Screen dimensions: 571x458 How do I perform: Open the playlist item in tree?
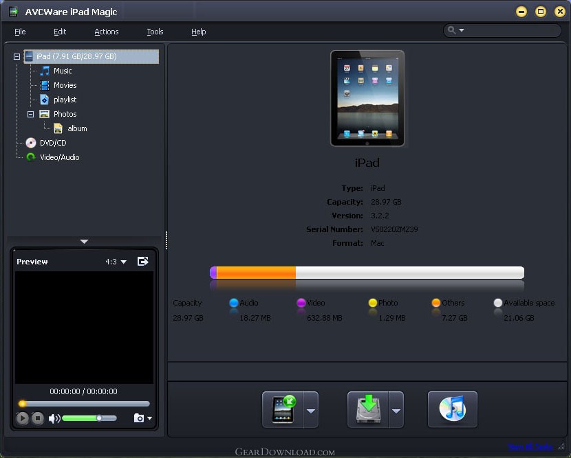point(65,100)
